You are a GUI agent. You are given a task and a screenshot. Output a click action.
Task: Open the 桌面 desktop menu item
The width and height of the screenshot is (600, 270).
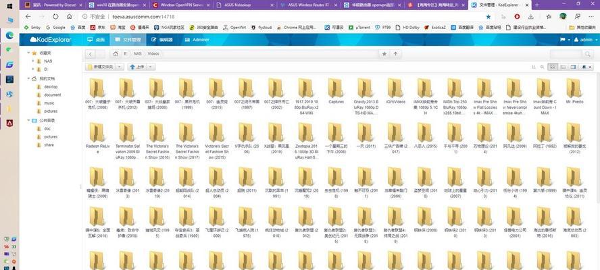pos(96,40)
